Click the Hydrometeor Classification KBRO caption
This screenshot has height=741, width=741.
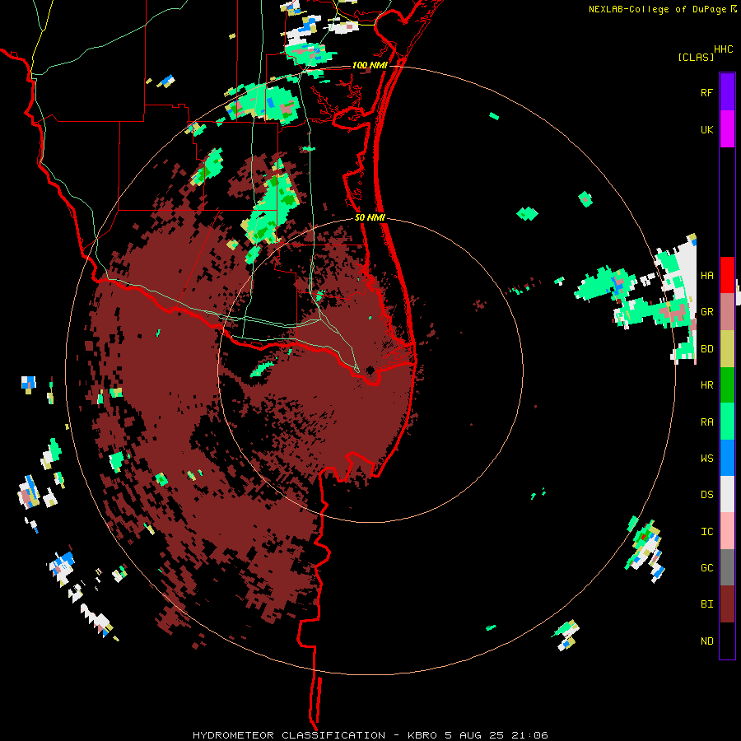pos(370,735)
